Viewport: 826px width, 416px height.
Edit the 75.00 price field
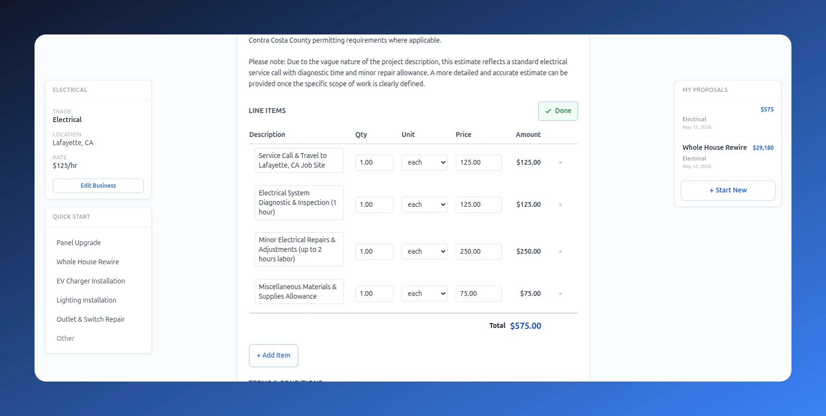[479, 294]
